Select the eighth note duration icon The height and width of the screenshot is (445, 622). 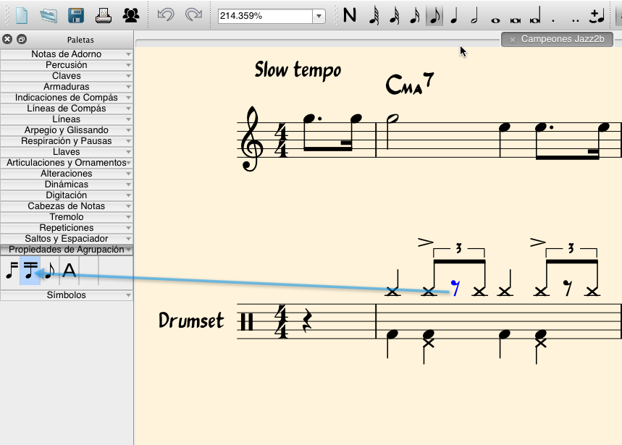(434, 15)
